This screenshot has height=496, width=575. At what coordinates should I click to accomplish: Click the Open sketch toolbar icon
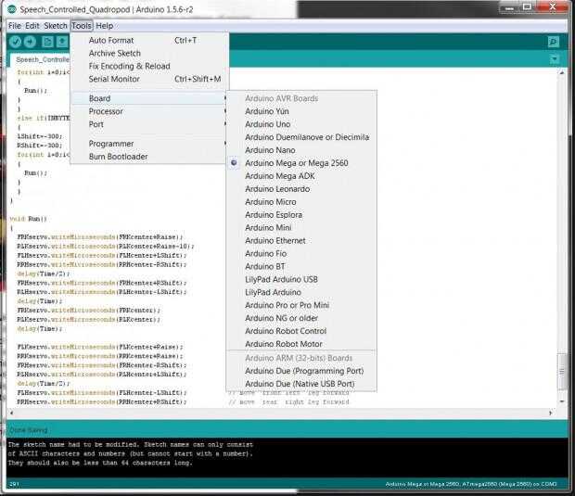tap(62, 42)
